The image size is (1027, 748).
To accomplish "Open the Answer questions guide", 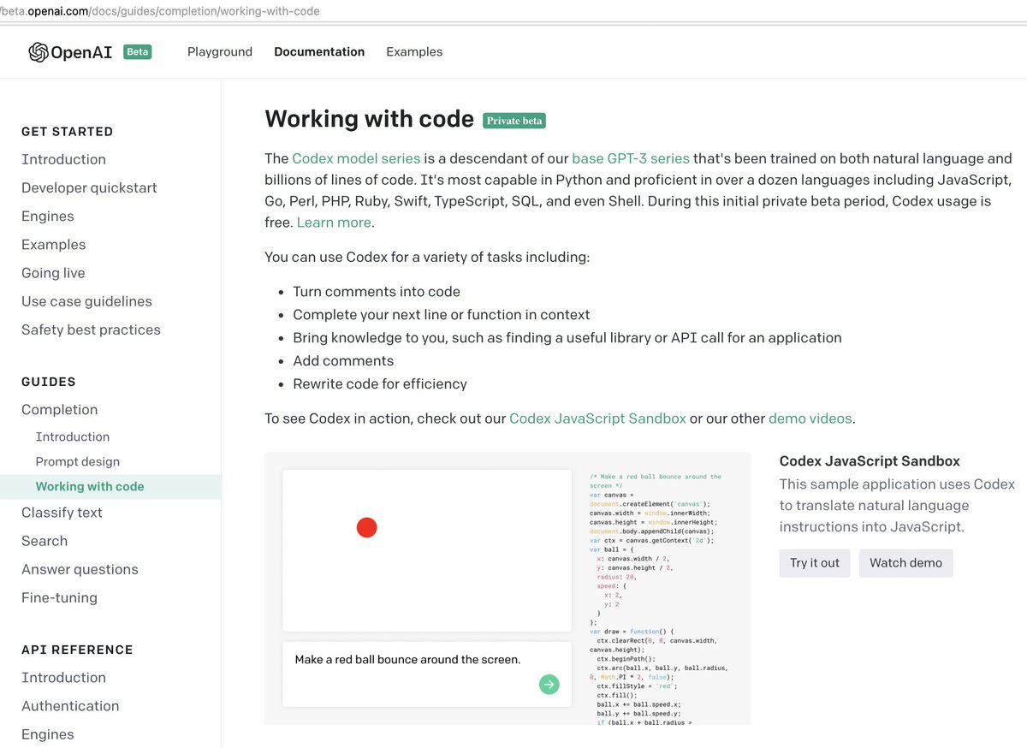I will tap(80, 569).
